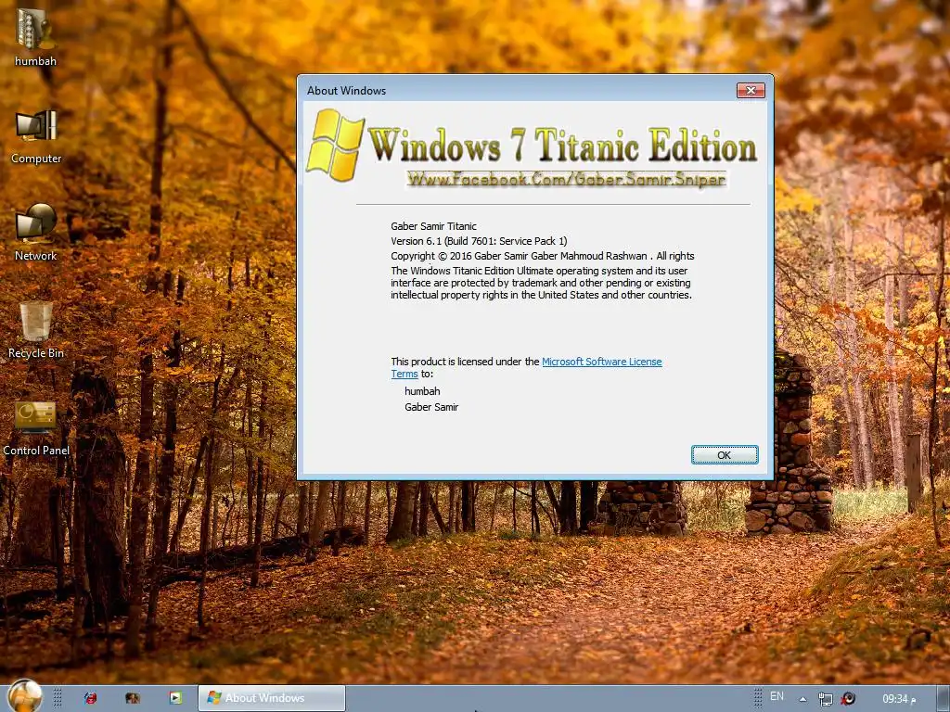950x712 pixels.
Task: Open the EN language indicator
Action: coord(777,696)
